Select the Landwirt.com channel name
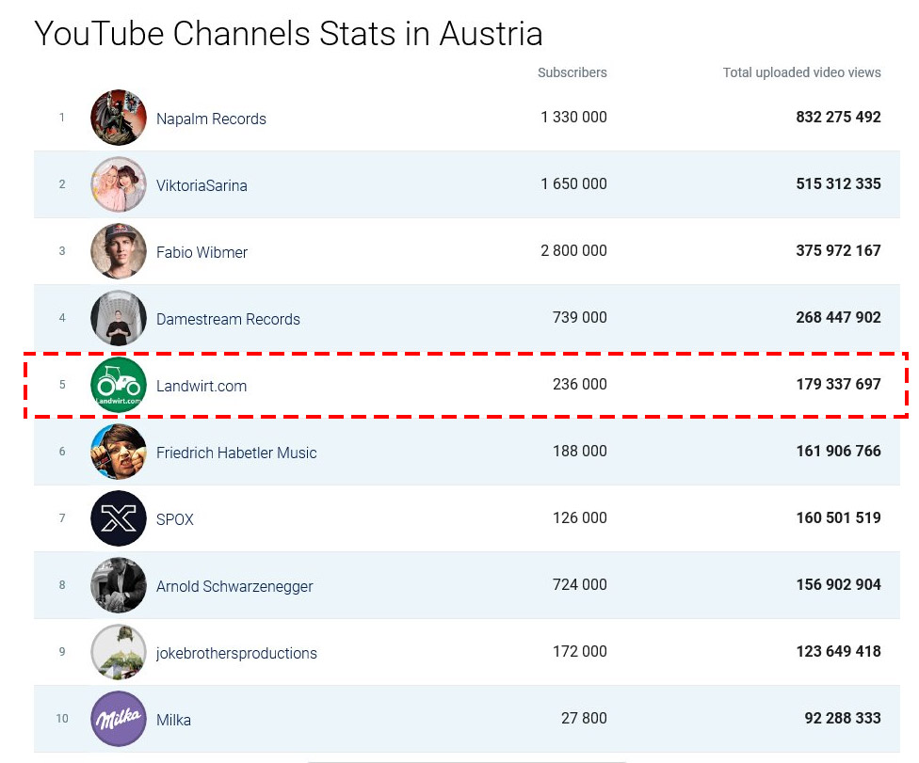 point(202,386)
